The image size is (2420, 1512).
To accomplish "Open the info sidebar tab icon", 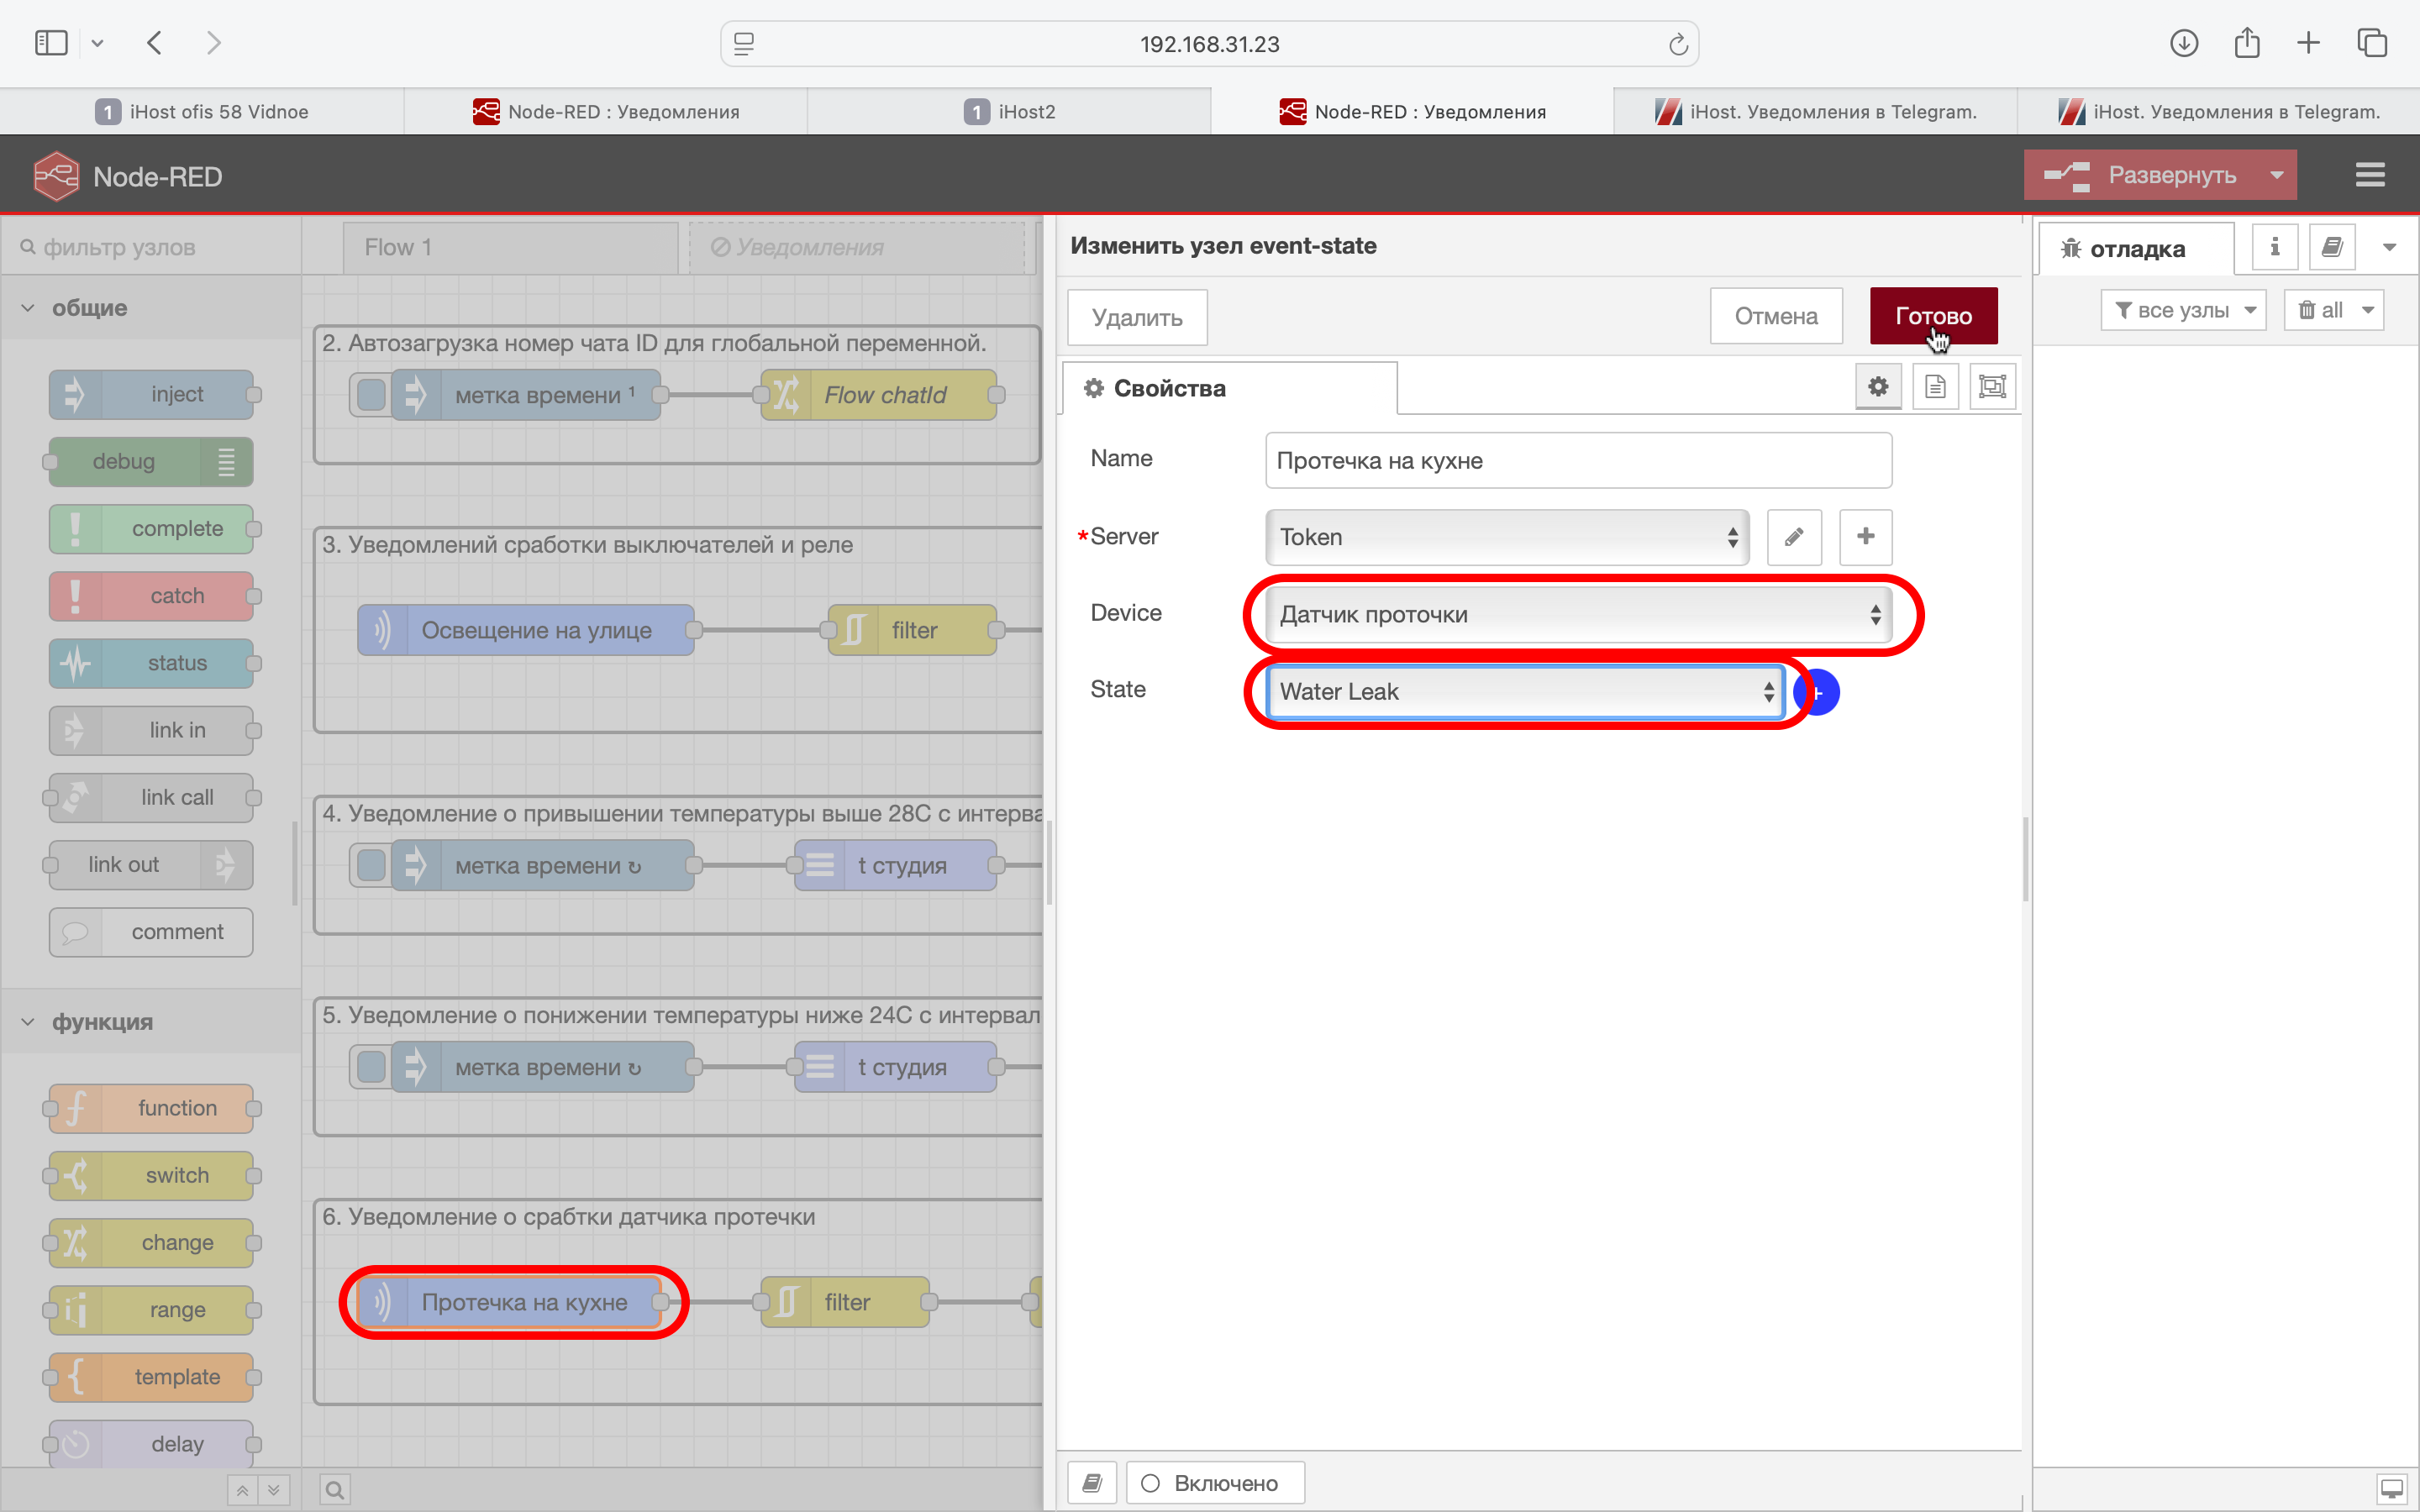I will click(2274, 247).
